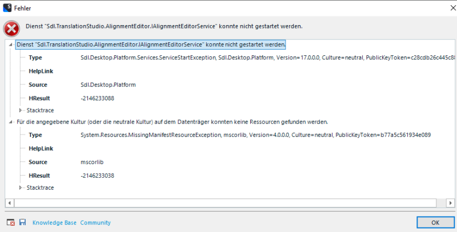457x232 pixels.
Task: Select HResult value -2146233038
Action: (97, 176)
